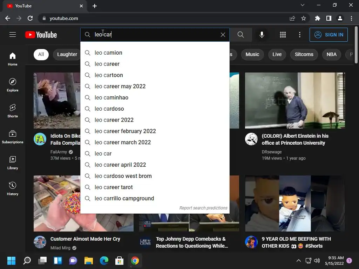Screen dimensions: 359x269
Task: Open '9 YEAR OLD ME BEEFING' video title
Action: [296, 242]
